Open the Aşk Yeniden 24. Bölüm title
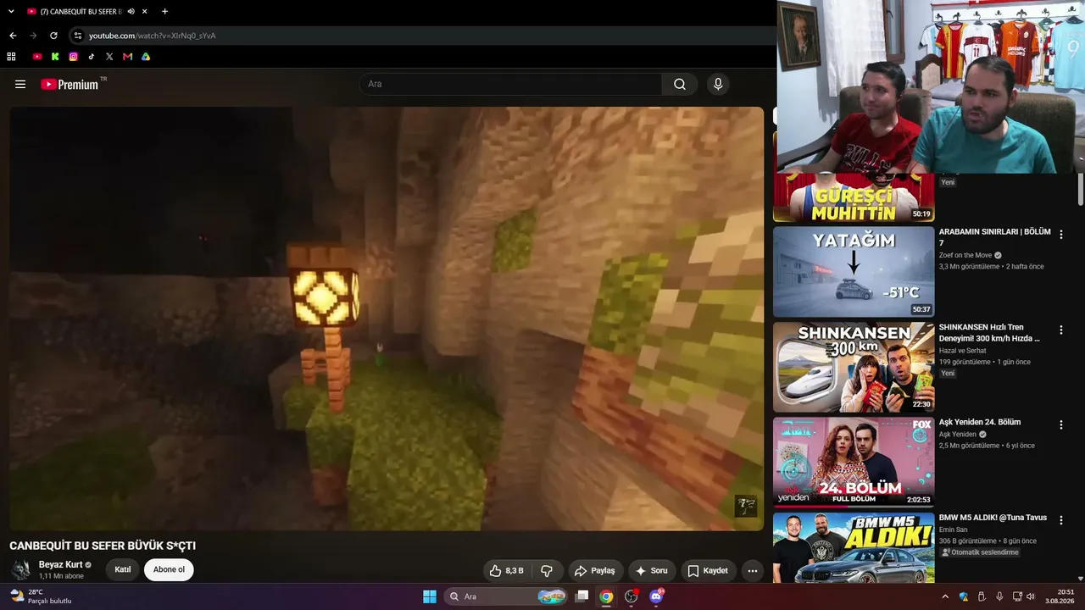Viewport: 1085px width, 610px height. click(980, 422)
